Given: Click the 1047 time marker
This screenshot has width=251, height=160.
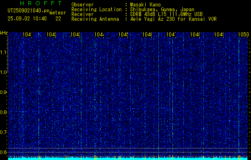Looking at the screenshot, I should point(171,34).
